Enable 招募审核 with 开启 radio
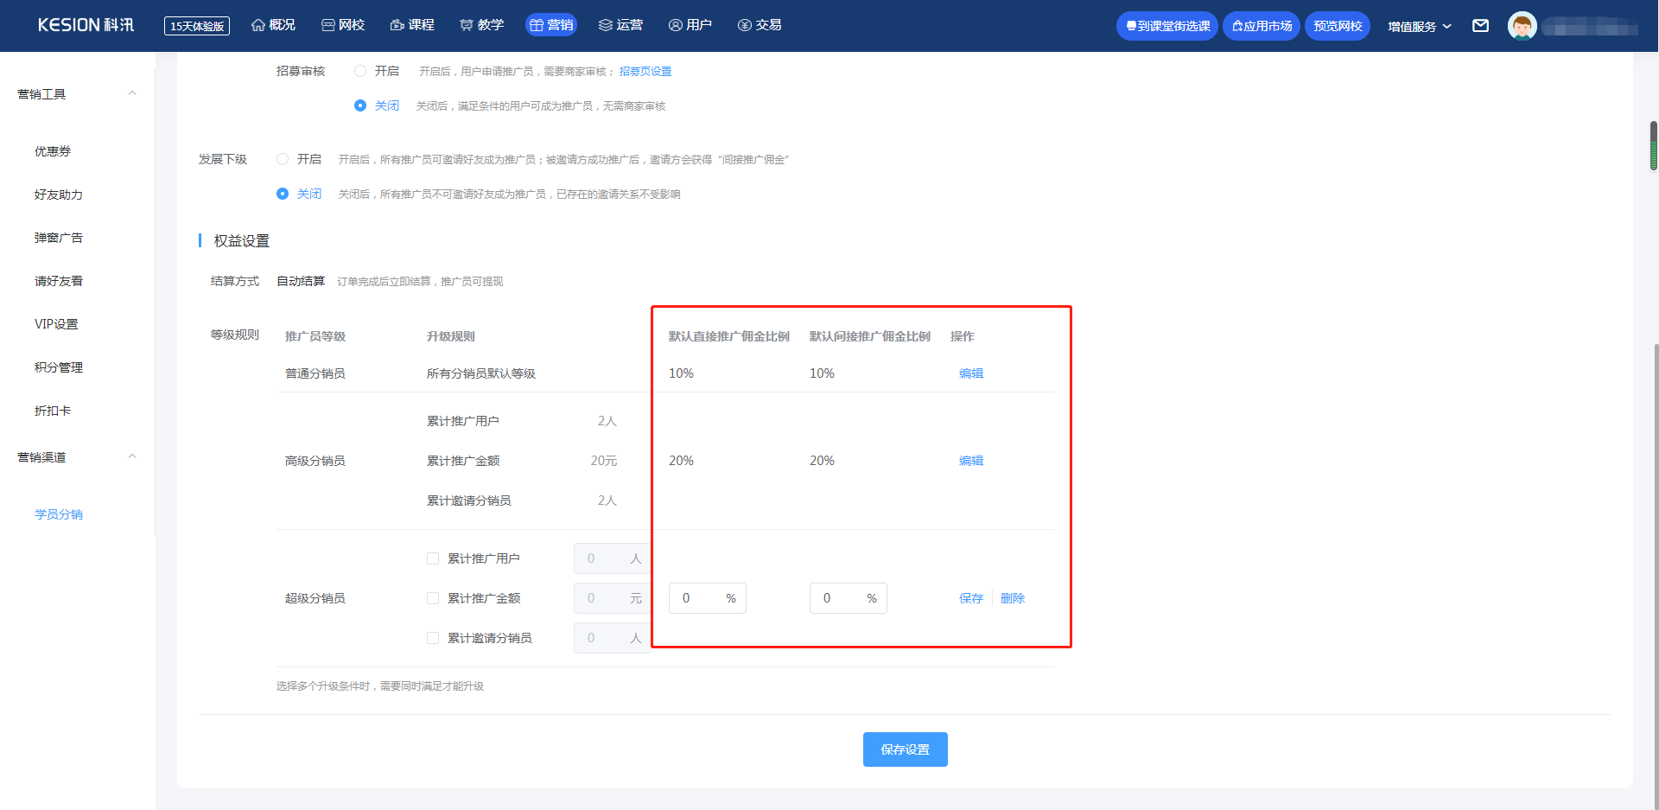The width and height of the screenshot is (1659, 810). coord(360,71)
